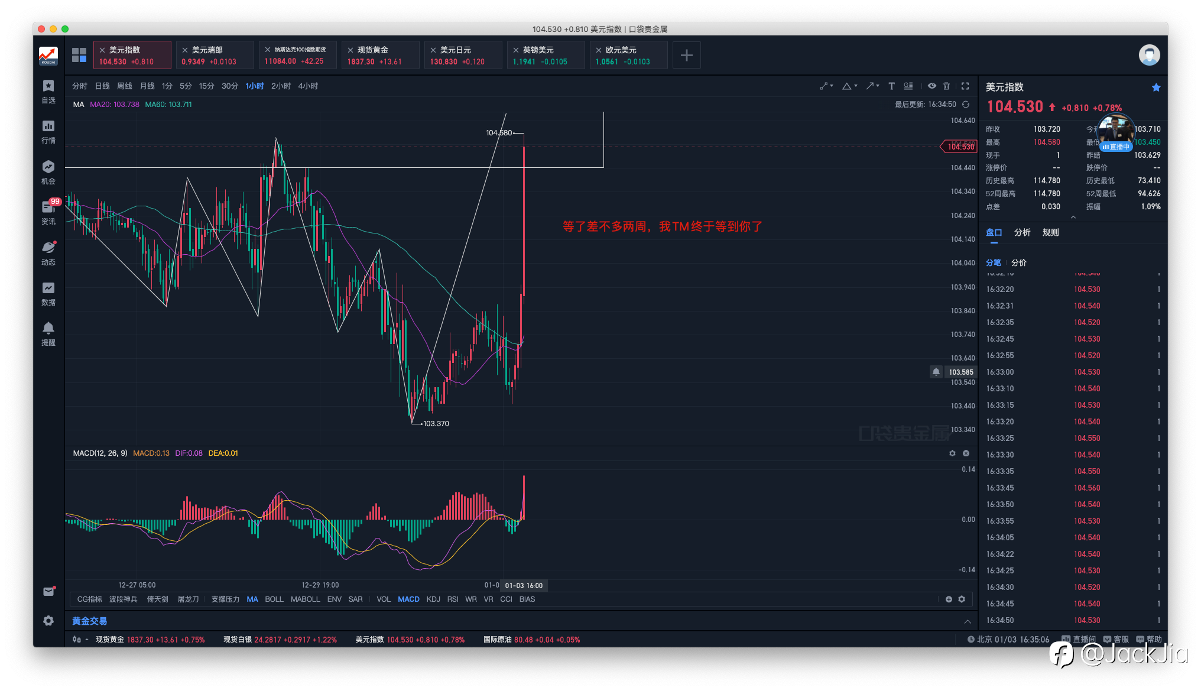1201x691 pixels.
Task: Refresh the last updated data
Action: point(966,105)
